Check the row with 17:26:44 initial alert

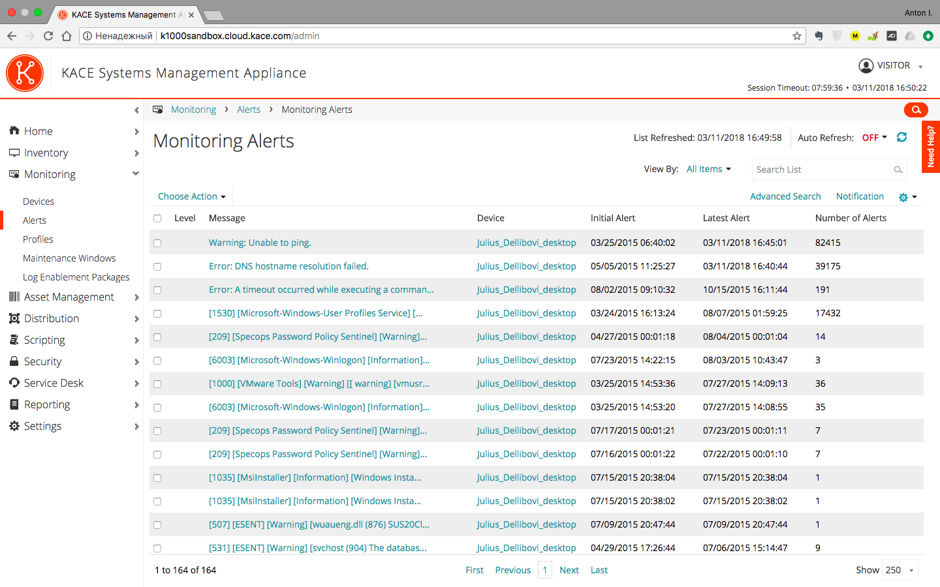coord(157,549)
